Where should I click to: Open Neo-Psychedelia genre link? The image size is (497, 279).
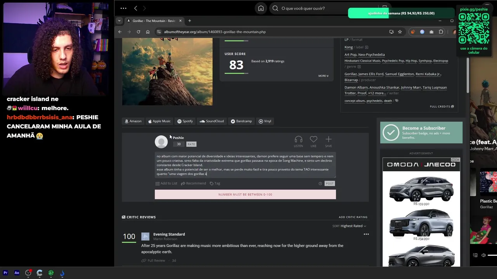point(372,55)
